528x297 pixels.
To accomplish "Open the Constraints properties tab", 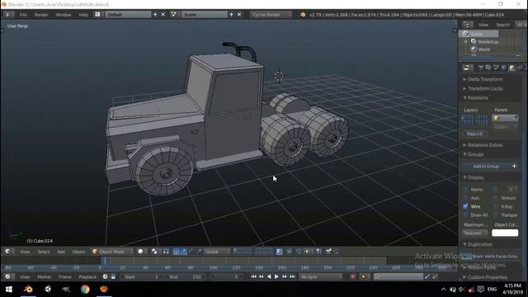I will click(x=520, y=68).
